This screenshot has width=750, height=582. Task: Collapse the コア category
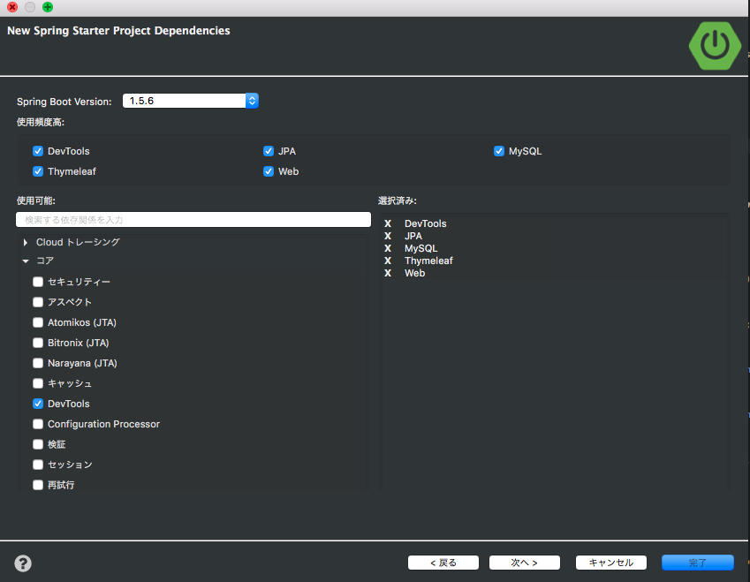[x=26, y=261]
